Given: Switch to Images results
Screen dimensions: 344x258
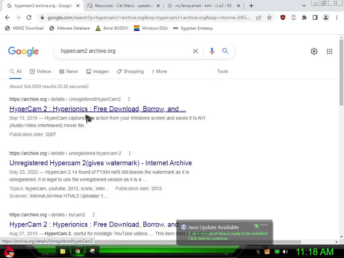Looking at the screenshot, I should 98,71.
